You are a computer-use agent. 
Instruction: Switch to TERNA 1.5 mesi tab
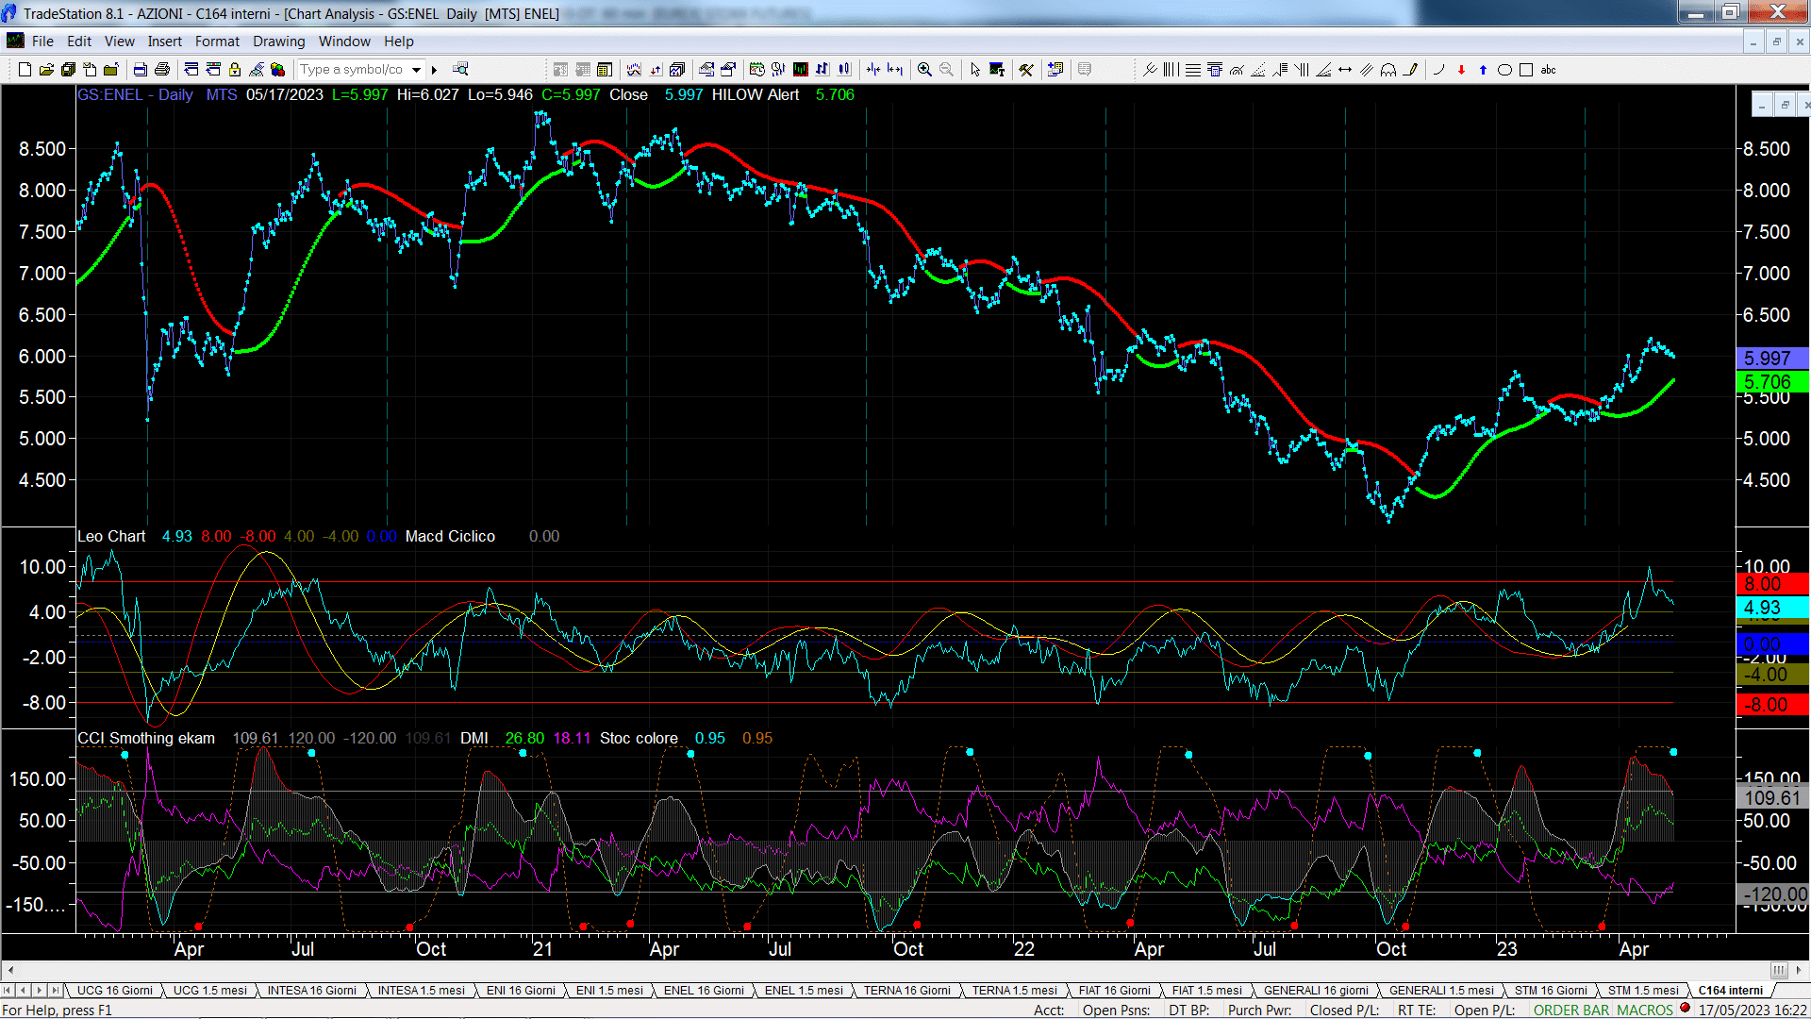tap(1015, 990)
